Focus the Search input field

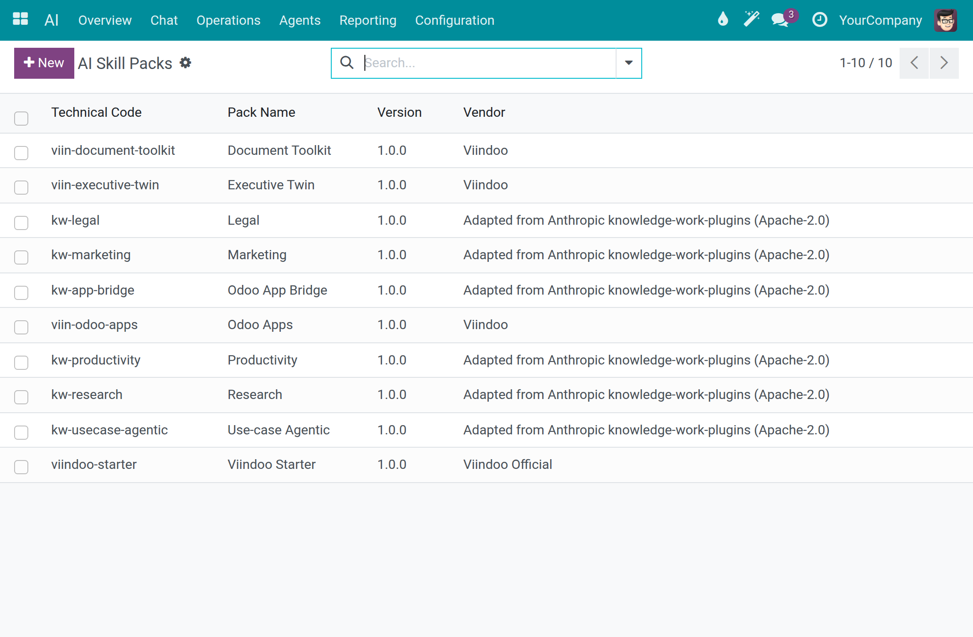click(x=489, y=63)
